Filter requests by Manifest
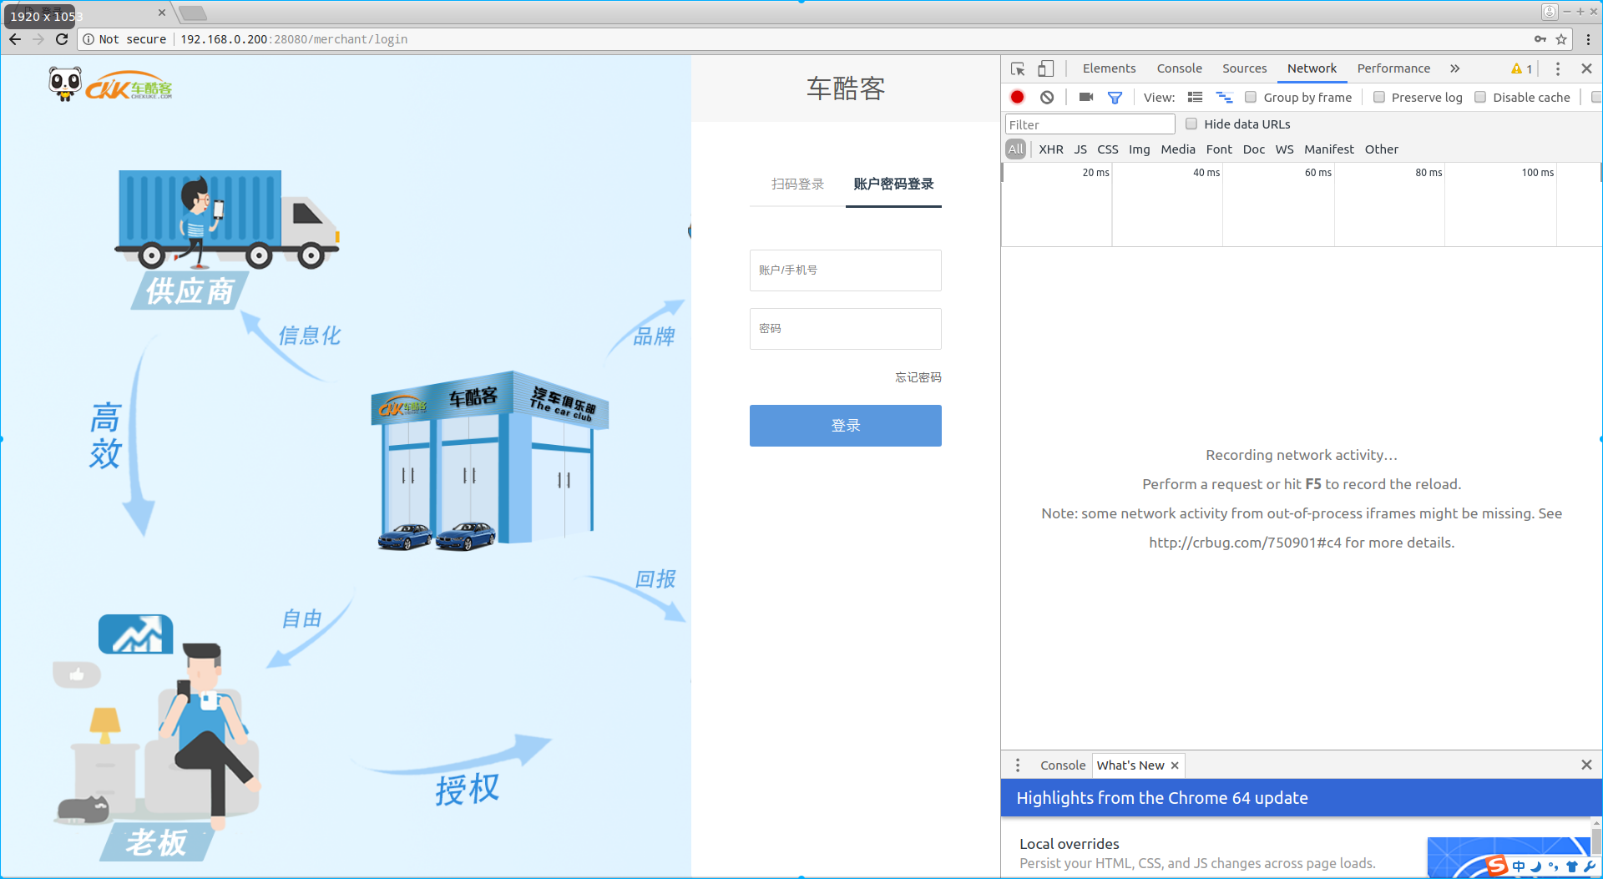Viewport: 1603px width, 879px height. (x=1329, y=149)
